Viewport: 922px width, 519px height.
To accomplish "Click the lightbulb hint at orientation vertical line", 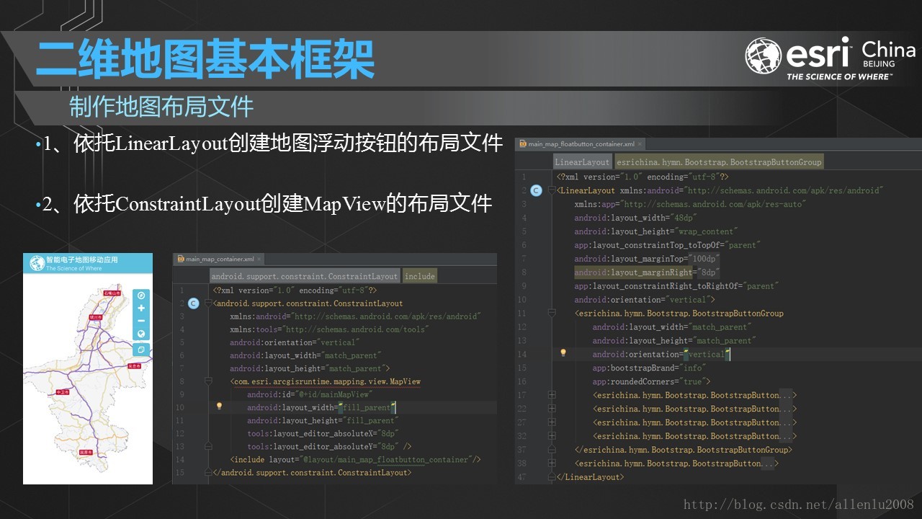I will click(x=563, y=353).
